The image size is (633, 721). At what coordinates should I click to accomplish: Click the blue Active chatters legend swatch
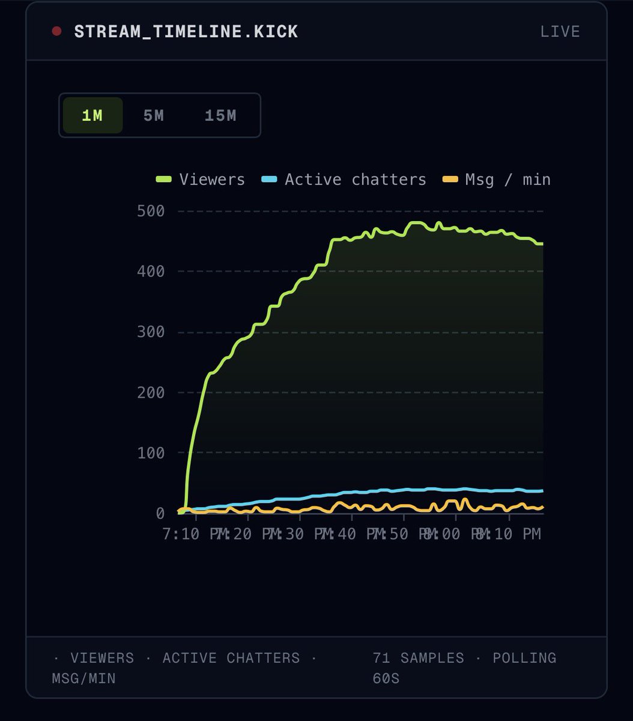(x=270, y=180)
